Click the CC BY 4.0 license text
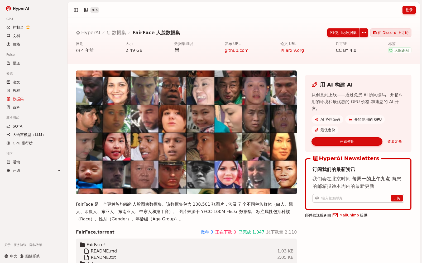 [346, 50]
